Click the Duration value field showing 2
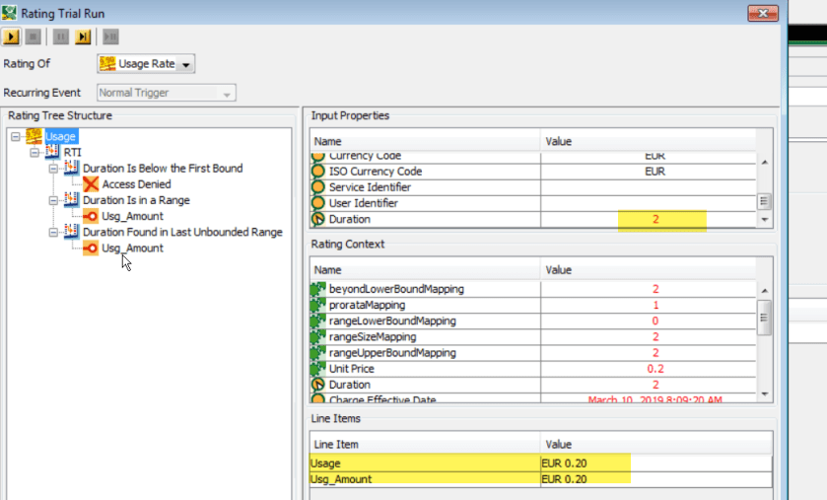This screenshot has width=827, height=500. pos(655,219)
